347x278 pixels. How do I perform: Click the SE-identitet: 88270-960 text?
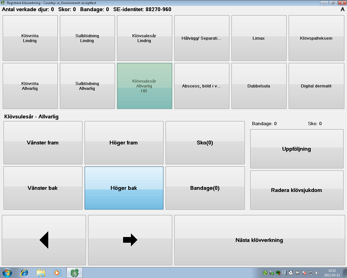click(142, 10)
